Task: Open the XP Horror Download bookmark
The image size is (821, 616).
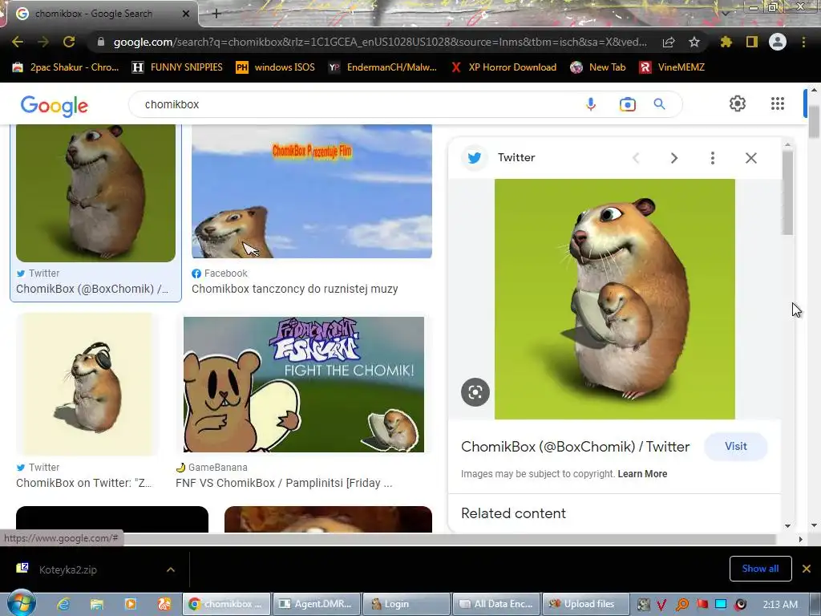Action: [x=504, y=67]
